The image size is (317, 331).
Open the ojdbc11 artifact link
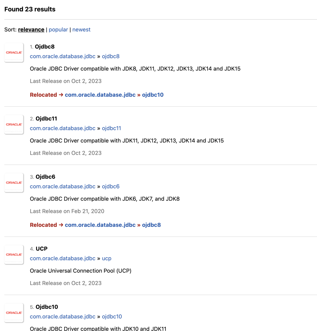111,128
